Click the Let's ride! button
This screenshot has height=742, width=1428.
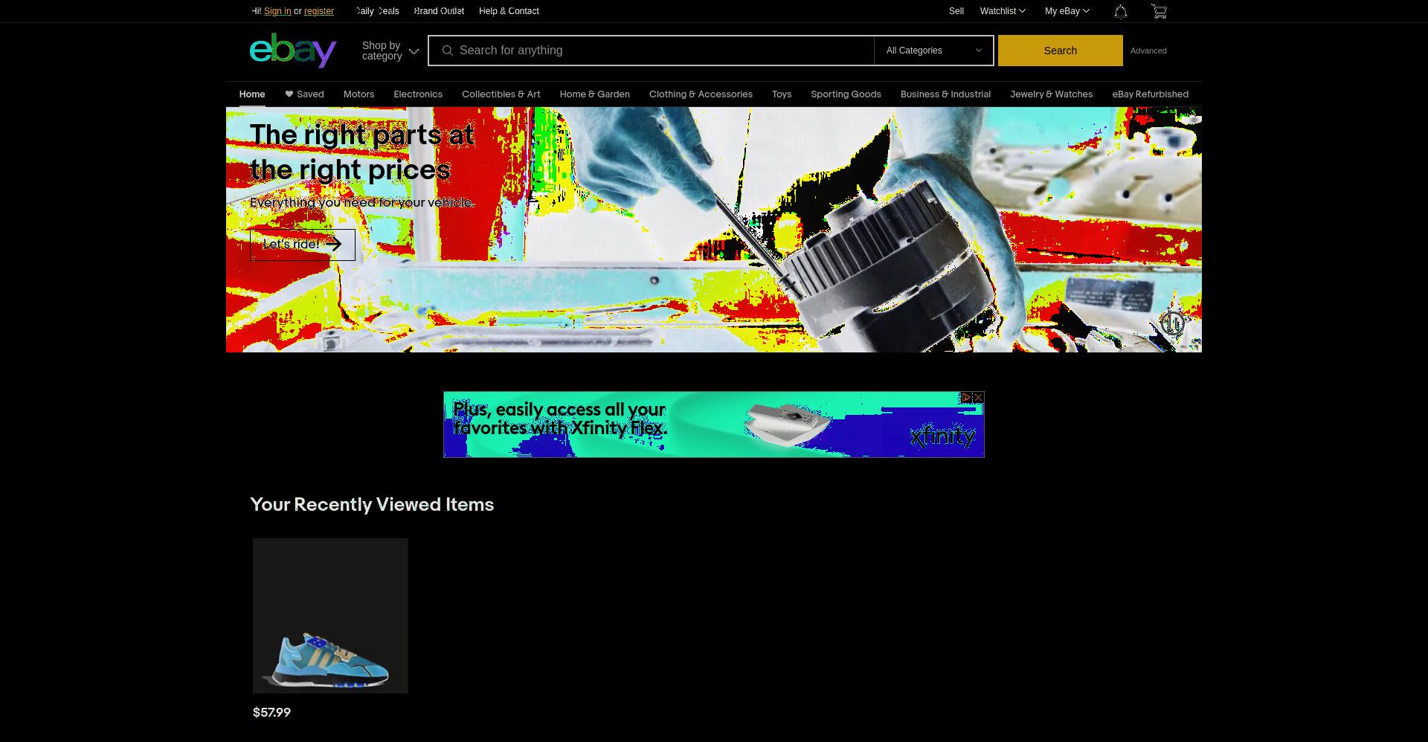tap(303, 245)
